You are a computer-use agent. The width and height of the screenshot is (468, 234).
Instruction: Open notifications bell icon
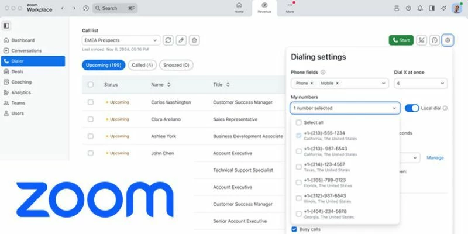[420, 8]
